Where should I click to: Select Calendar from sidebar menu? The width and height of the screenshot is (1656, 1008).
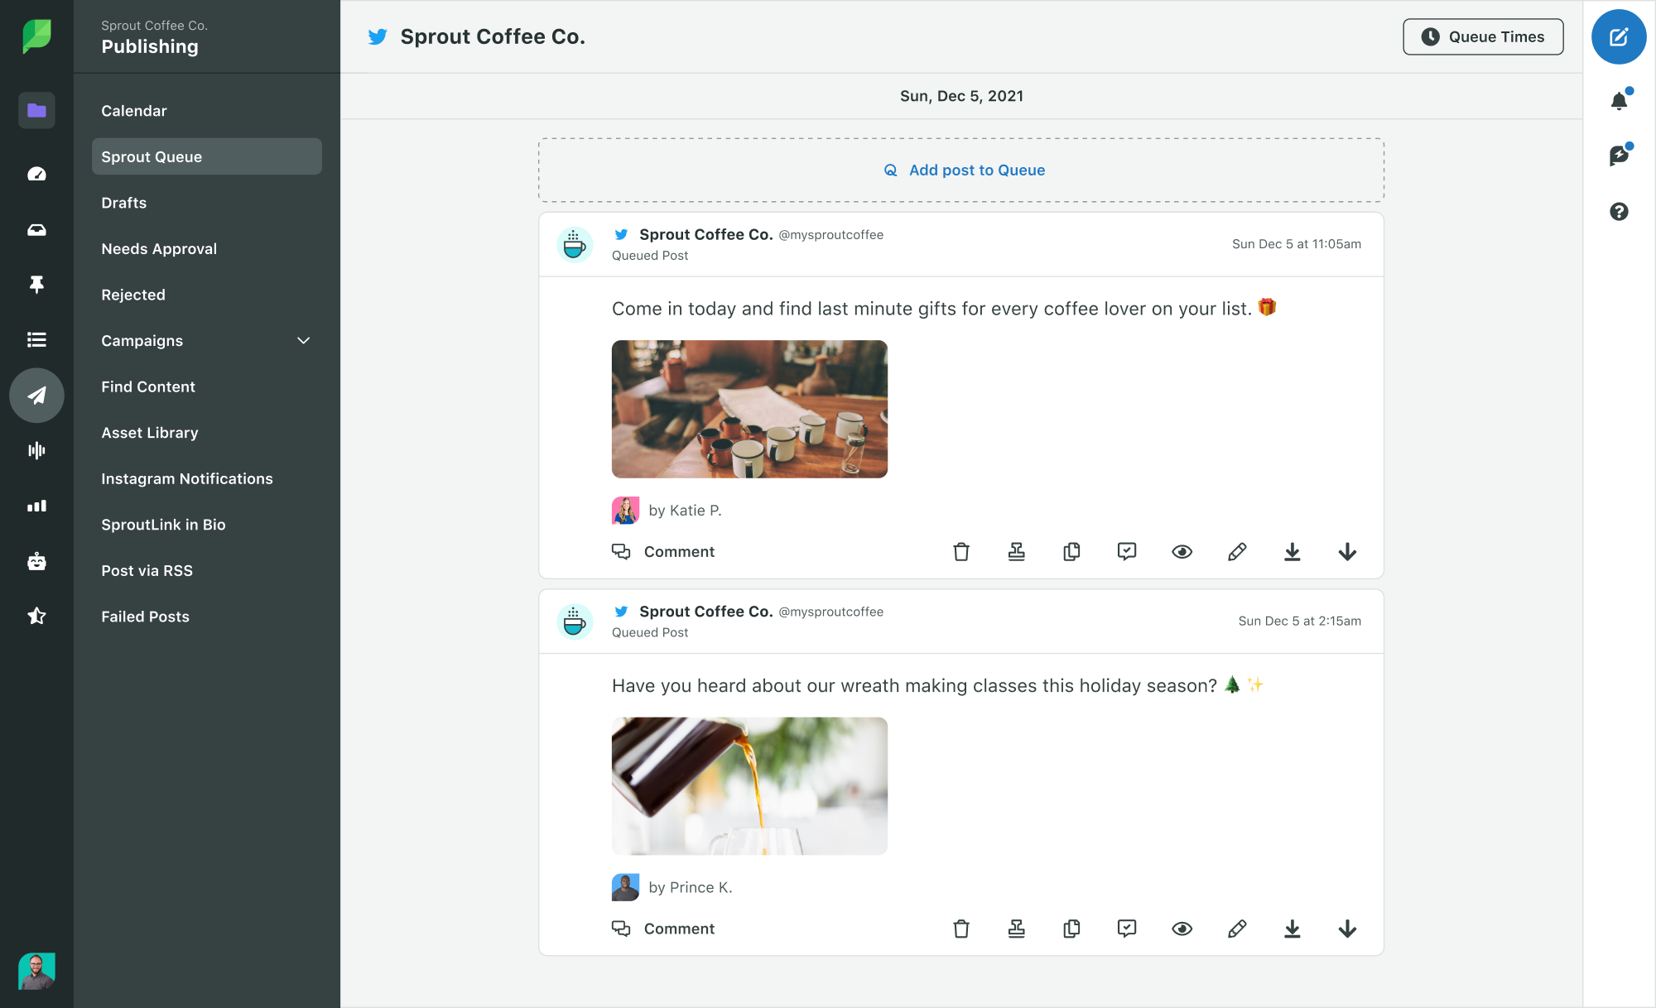(x=132, y=110)
